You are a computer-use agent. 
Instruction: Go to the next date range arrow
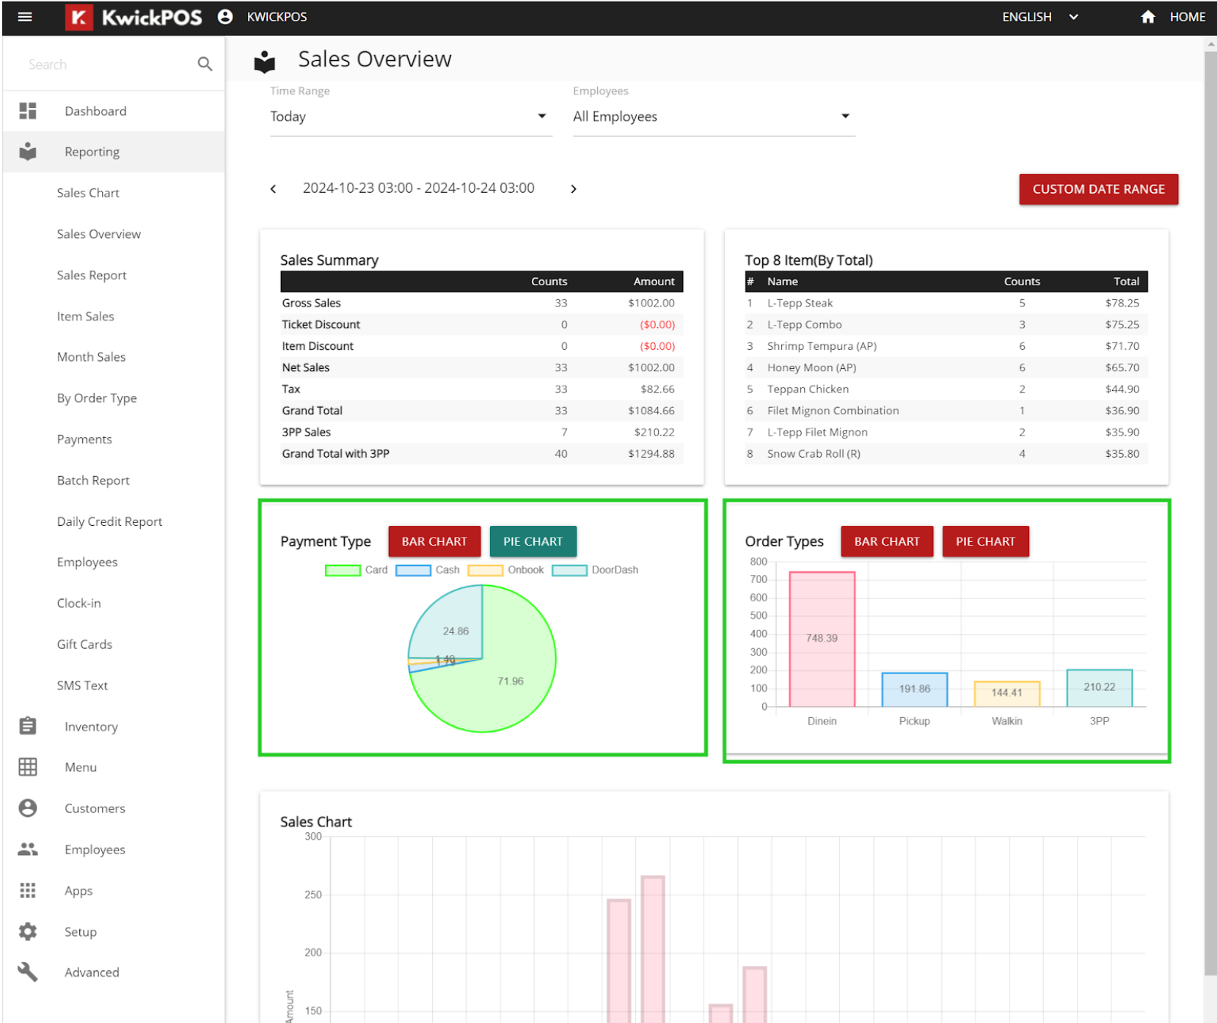coord(574,189)
